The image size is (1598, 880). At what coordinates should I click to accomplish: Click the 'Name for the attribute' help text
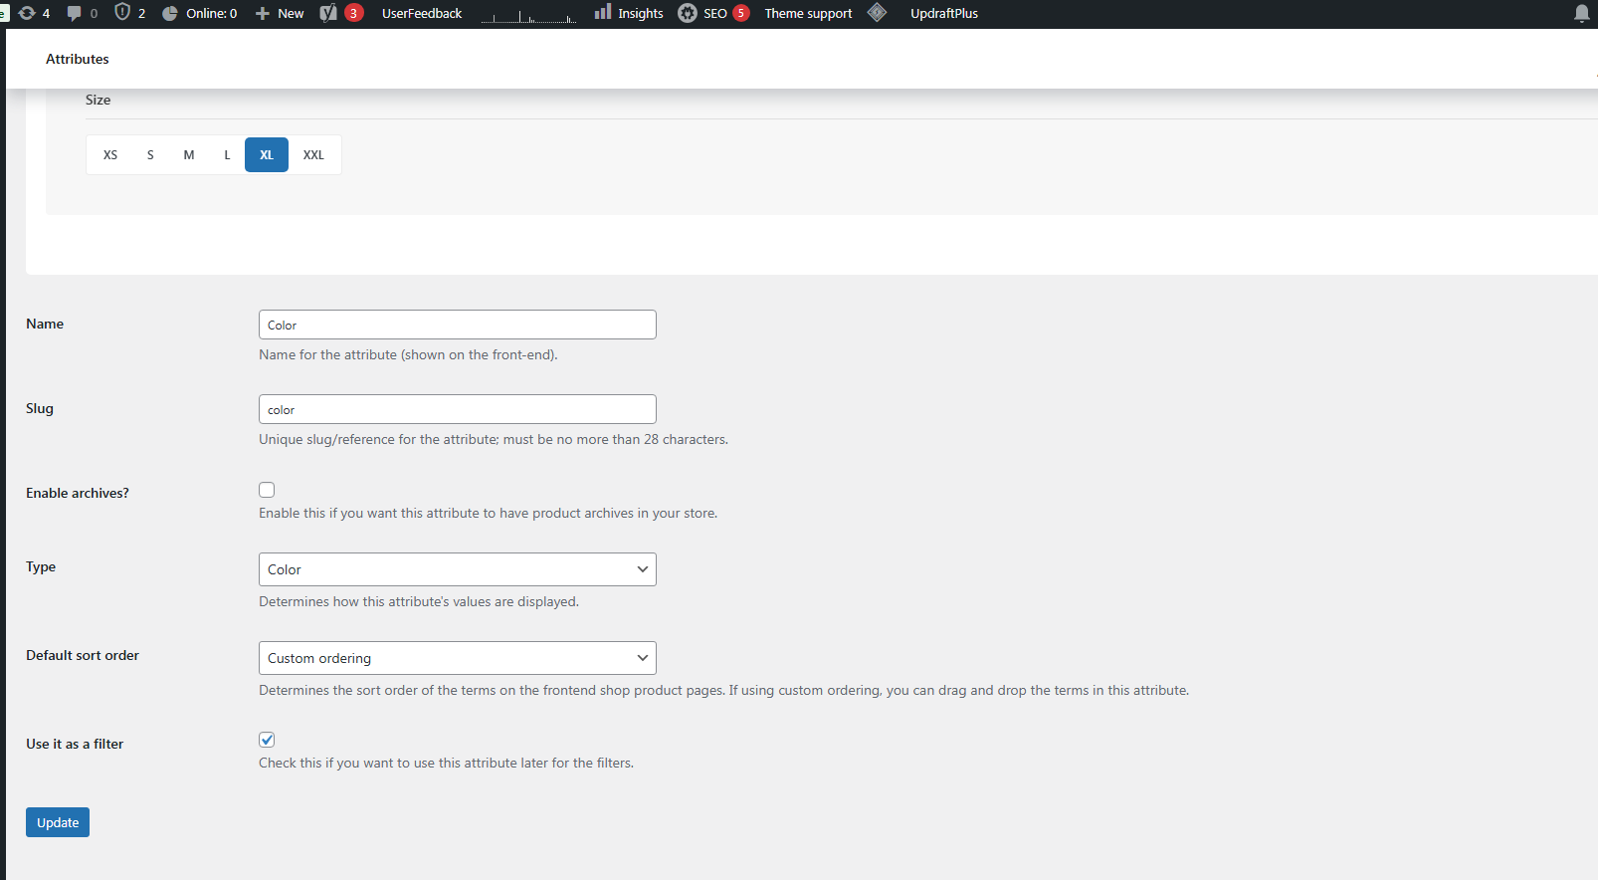pos(408,354)
